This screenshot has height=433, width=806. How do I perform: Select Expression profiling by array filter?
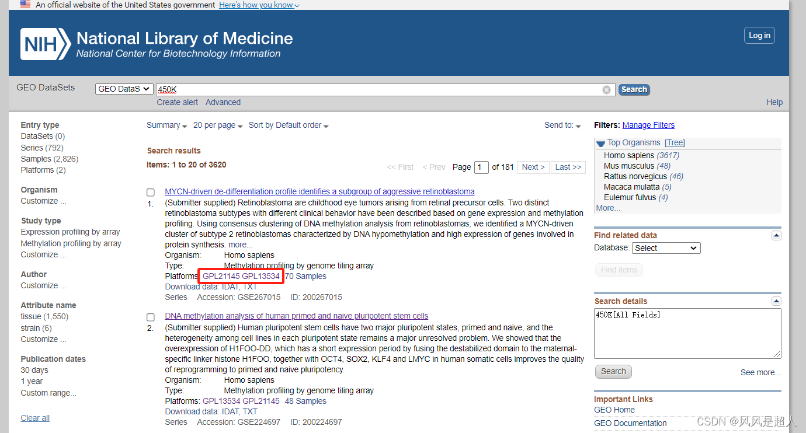(x=70, y=232)
